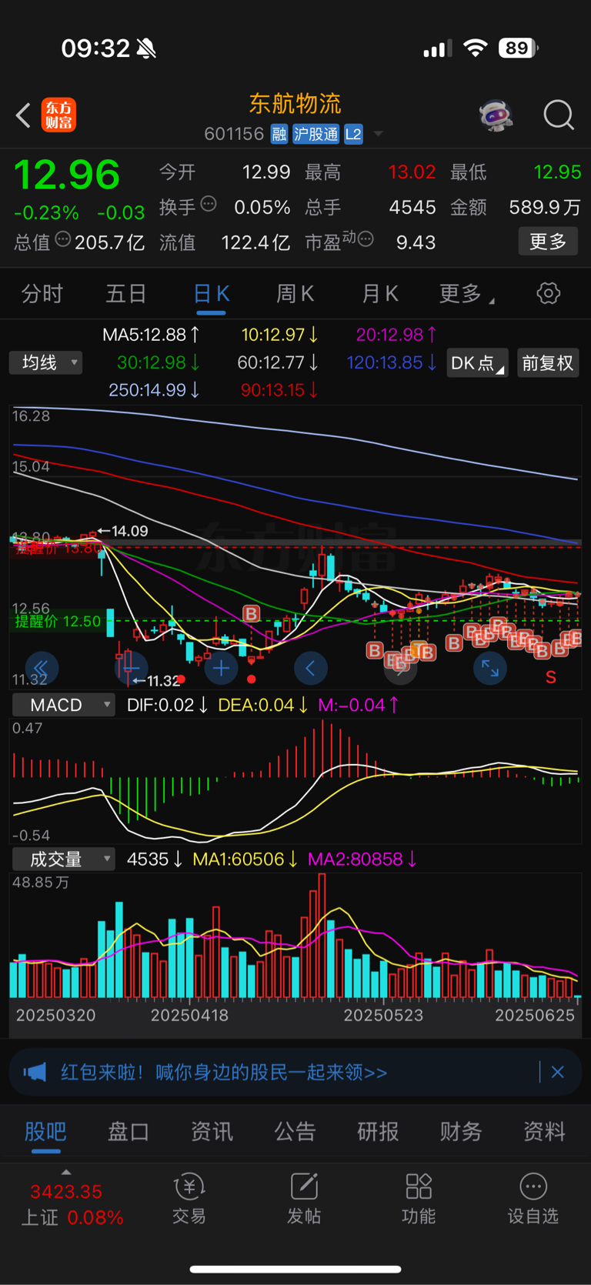This screenshot has height=1285, width=591.
Task: Open the MACD indicator dropdown
Action: point(63,705)
